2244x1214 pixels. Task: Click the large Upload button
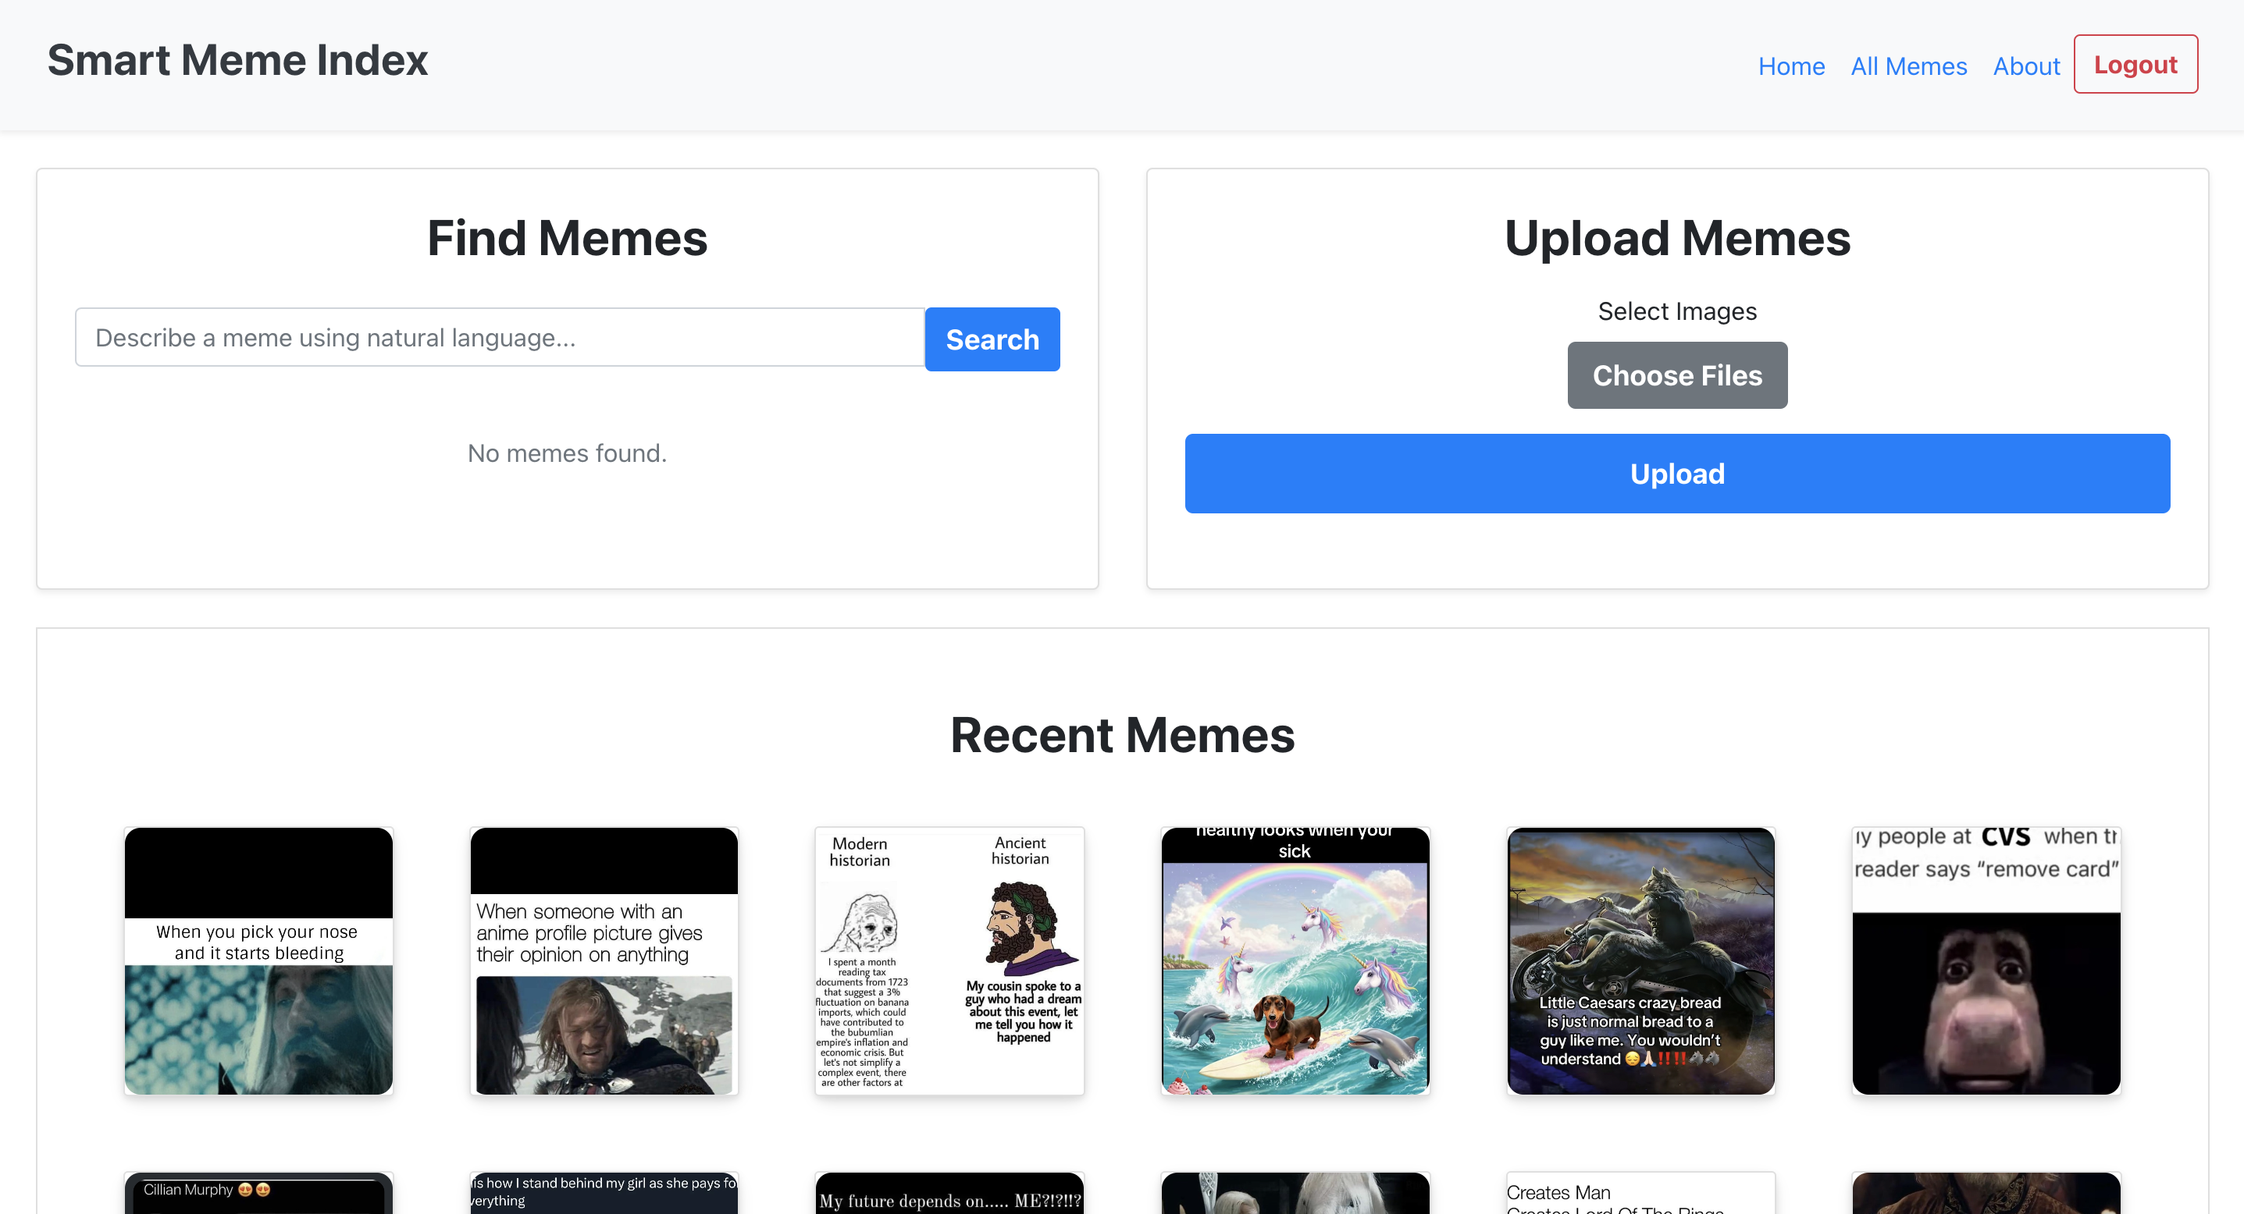coord(1677,474)
